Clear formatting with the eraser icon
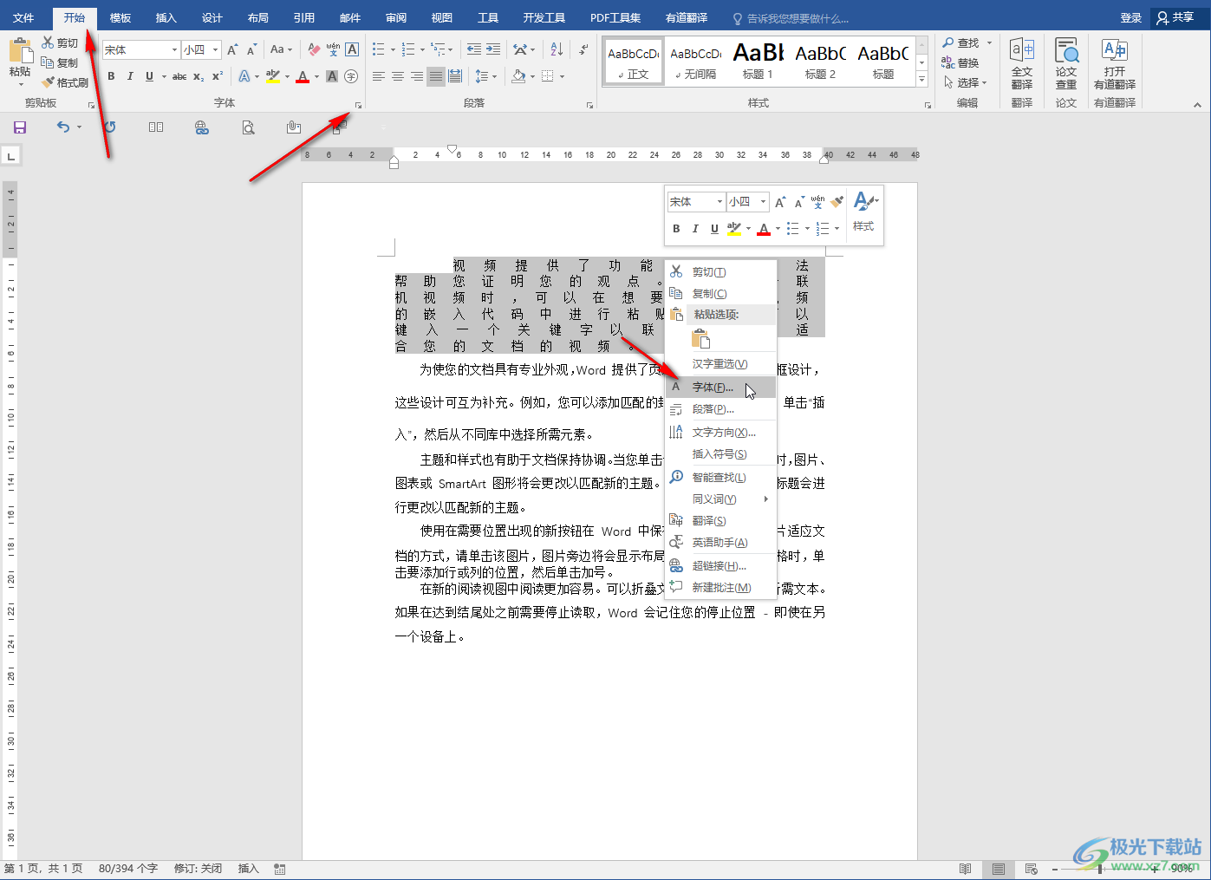The width and height of the screenshot is (1211, 880). pyautogui.click(x=314, y=49)
